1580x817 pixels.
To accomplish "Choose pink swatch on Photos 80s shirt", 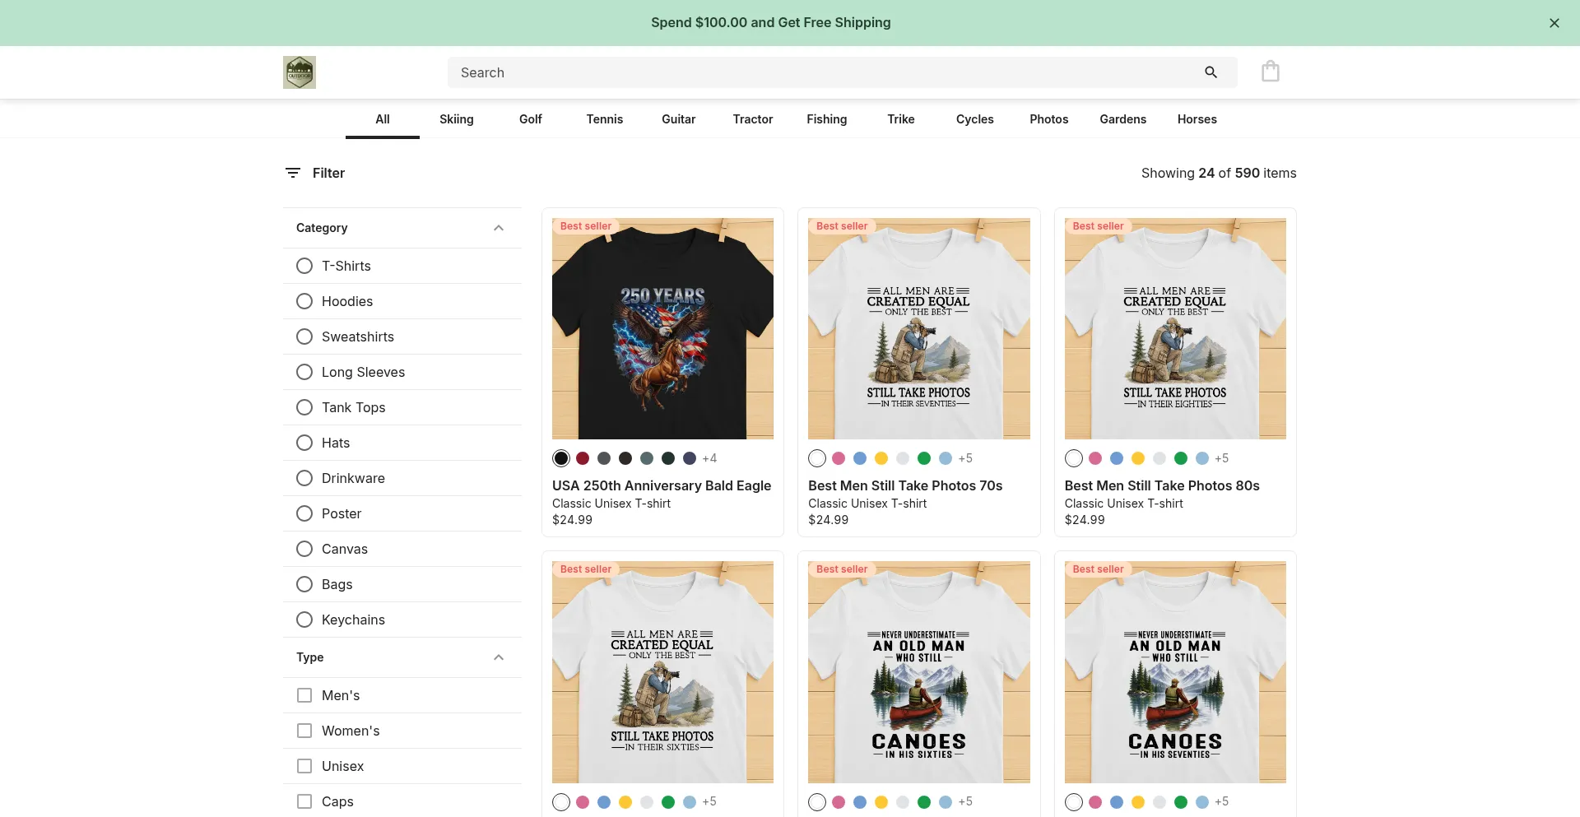I will [1095, 458].
